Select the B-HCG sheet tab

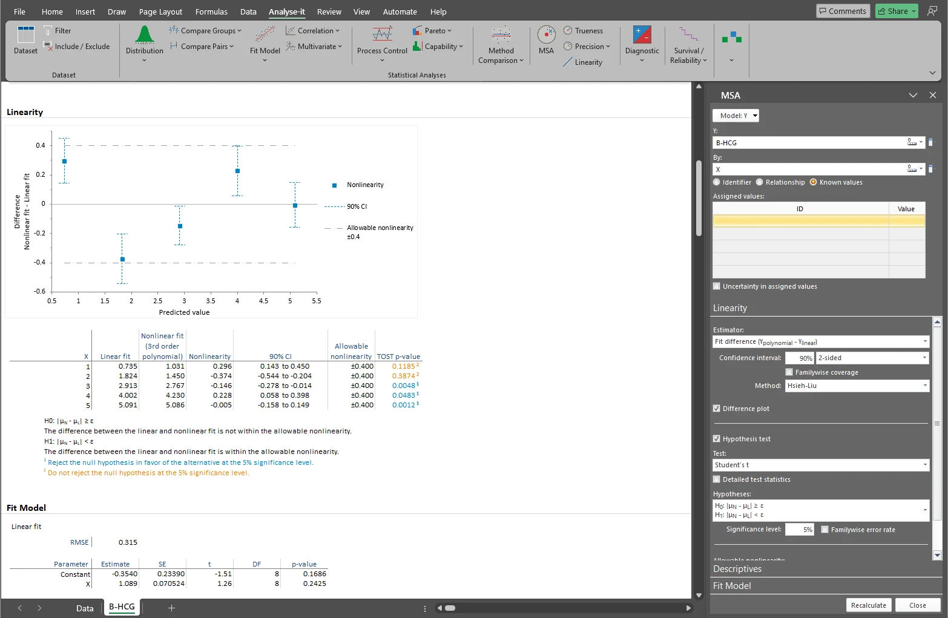pyautogui.click(x=122, y=607)
